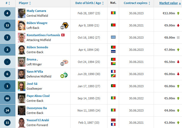182x128 pixels.
Task: Click the Wolverhampton club crest beside Rúben Vinagre
Action: [66, 25]
